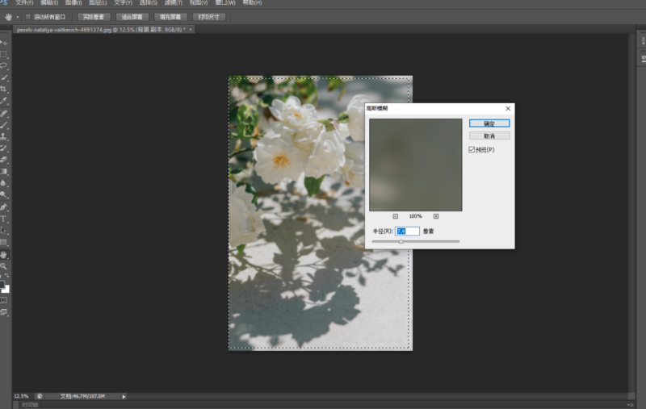Select the Horizontal Type tool
The width and height of the screenshot is (646, 409).
coord(4,219)
